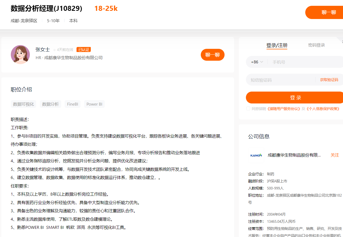This screenshot has height=237, width=343.
Task: Click the company size 500-999人
Action: click(x=275, y=188)
